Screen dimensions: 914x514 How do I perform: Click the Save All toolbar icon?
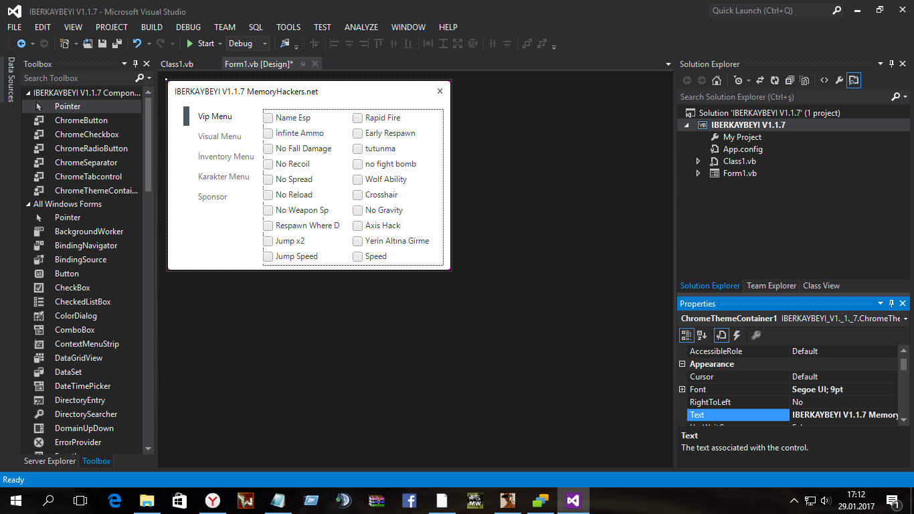click(116, 44)
